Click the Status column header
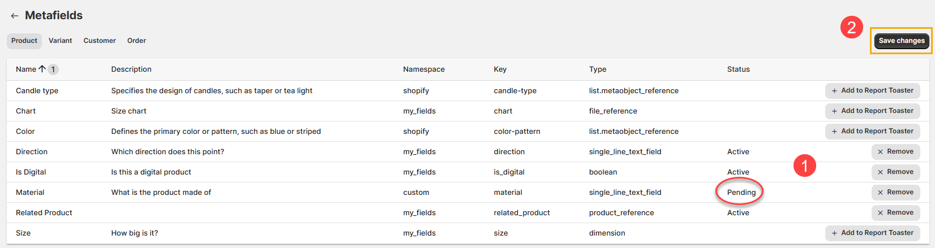 [738, 69]
